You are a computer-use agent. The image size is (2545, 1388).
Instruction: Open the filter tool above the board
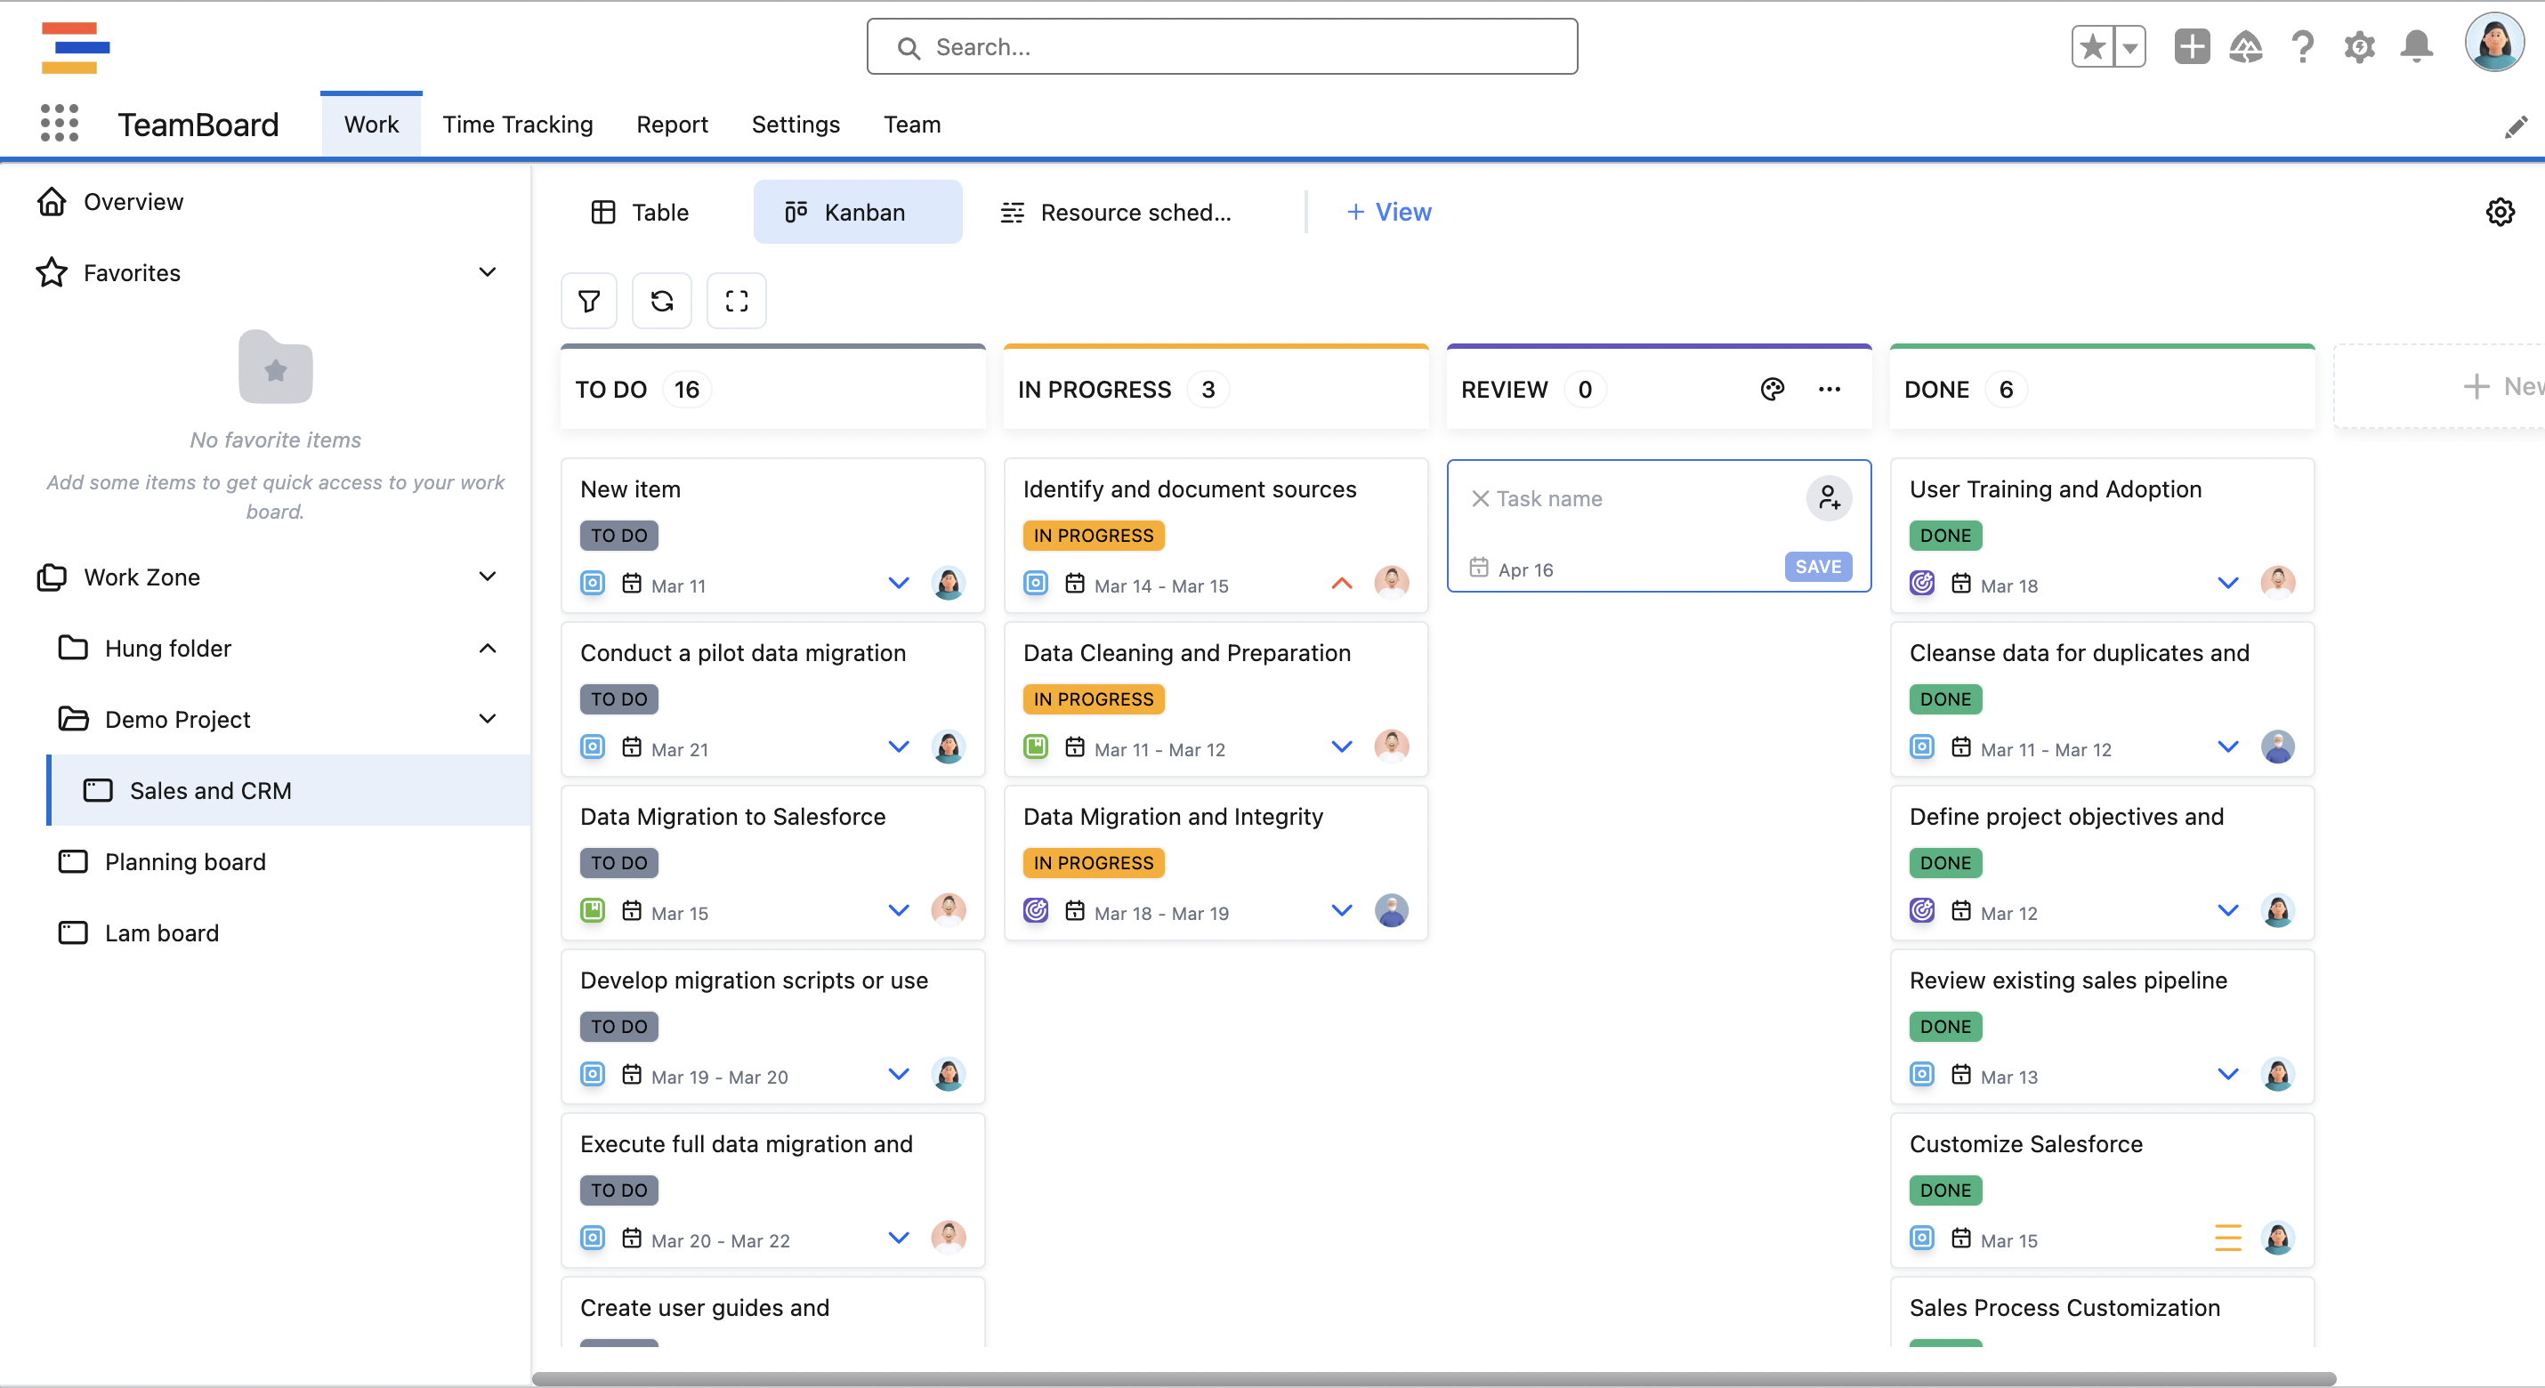[x=589, y=301]
